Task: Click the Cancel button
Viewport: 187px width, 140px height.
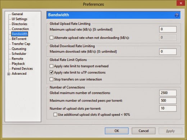Action: coord(143,131)
